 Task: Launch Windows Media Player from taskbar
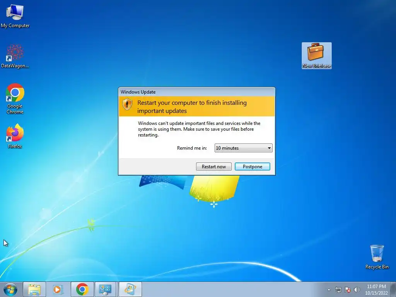[58, 289]
